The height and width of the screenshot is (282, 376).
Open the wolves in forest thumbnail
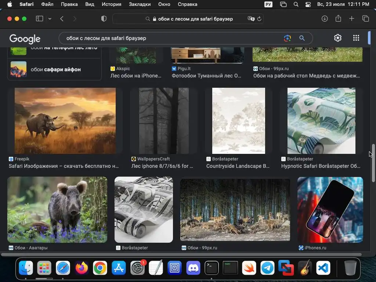pyautogui.click(x=235, y=210)
